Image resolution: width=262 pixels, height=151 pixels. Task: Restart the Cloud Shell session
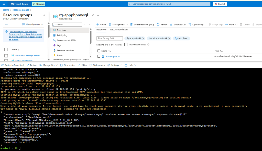click(31, 65)
